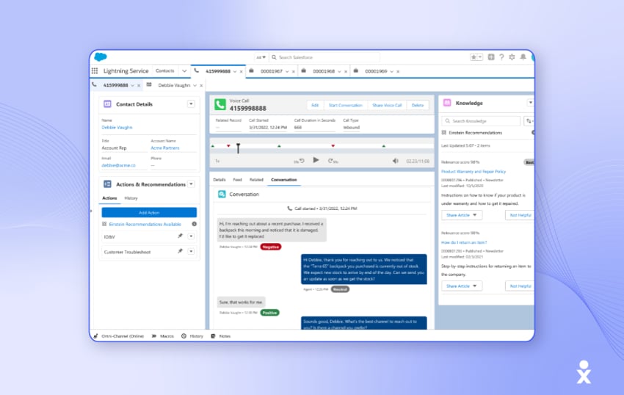Click in the Search Knowledge field
Image resolution: width=624 pixels, height=395 pixels.
click(481, 120)
